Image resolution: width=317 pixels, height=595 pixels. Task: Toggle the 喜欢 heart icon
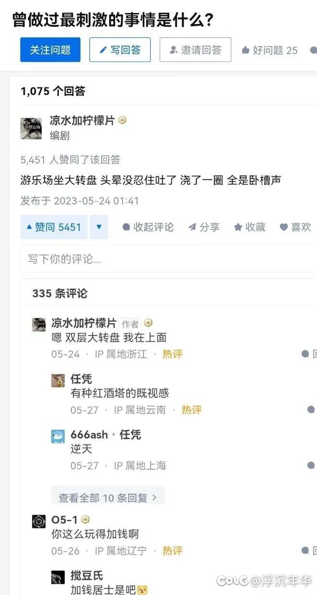pyautogui.click(x=284, y=227)
